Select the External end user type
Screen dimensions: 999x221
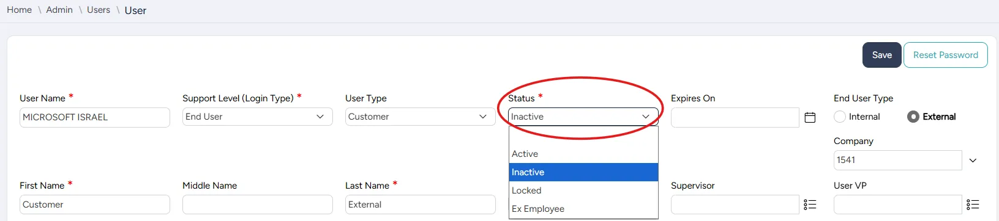click(913, 117)
